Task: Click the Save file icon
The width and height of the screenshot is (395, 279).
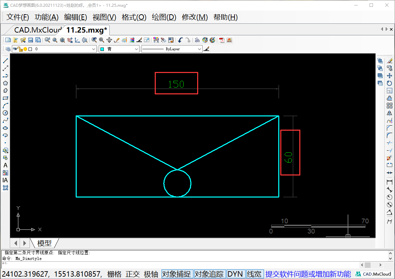Action: 31,40
